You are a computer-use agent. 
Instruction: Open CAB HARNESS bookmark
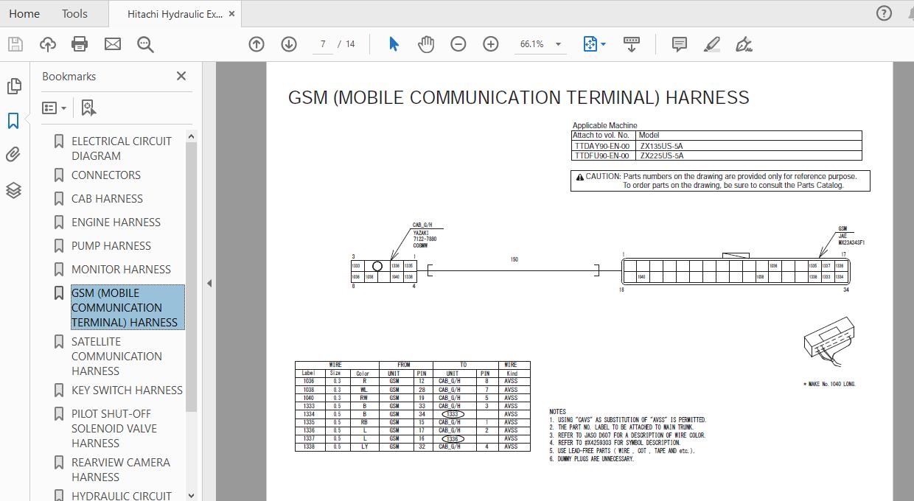107,198
